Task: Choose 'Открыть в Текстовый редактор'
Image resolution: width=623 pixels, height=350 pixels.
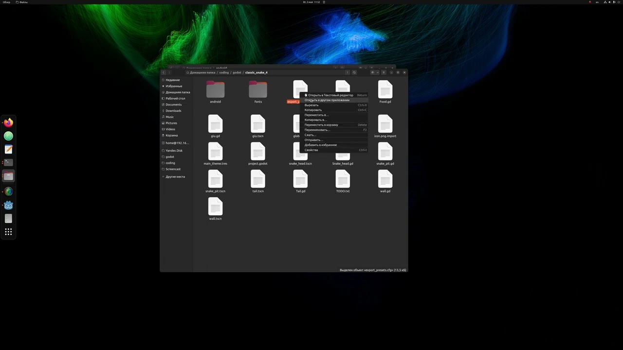Action: coord(334,95)
